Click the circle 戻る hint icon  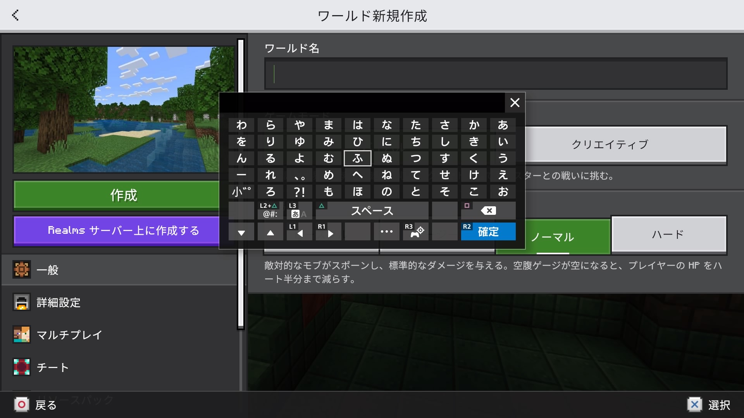tap(22, 405)
